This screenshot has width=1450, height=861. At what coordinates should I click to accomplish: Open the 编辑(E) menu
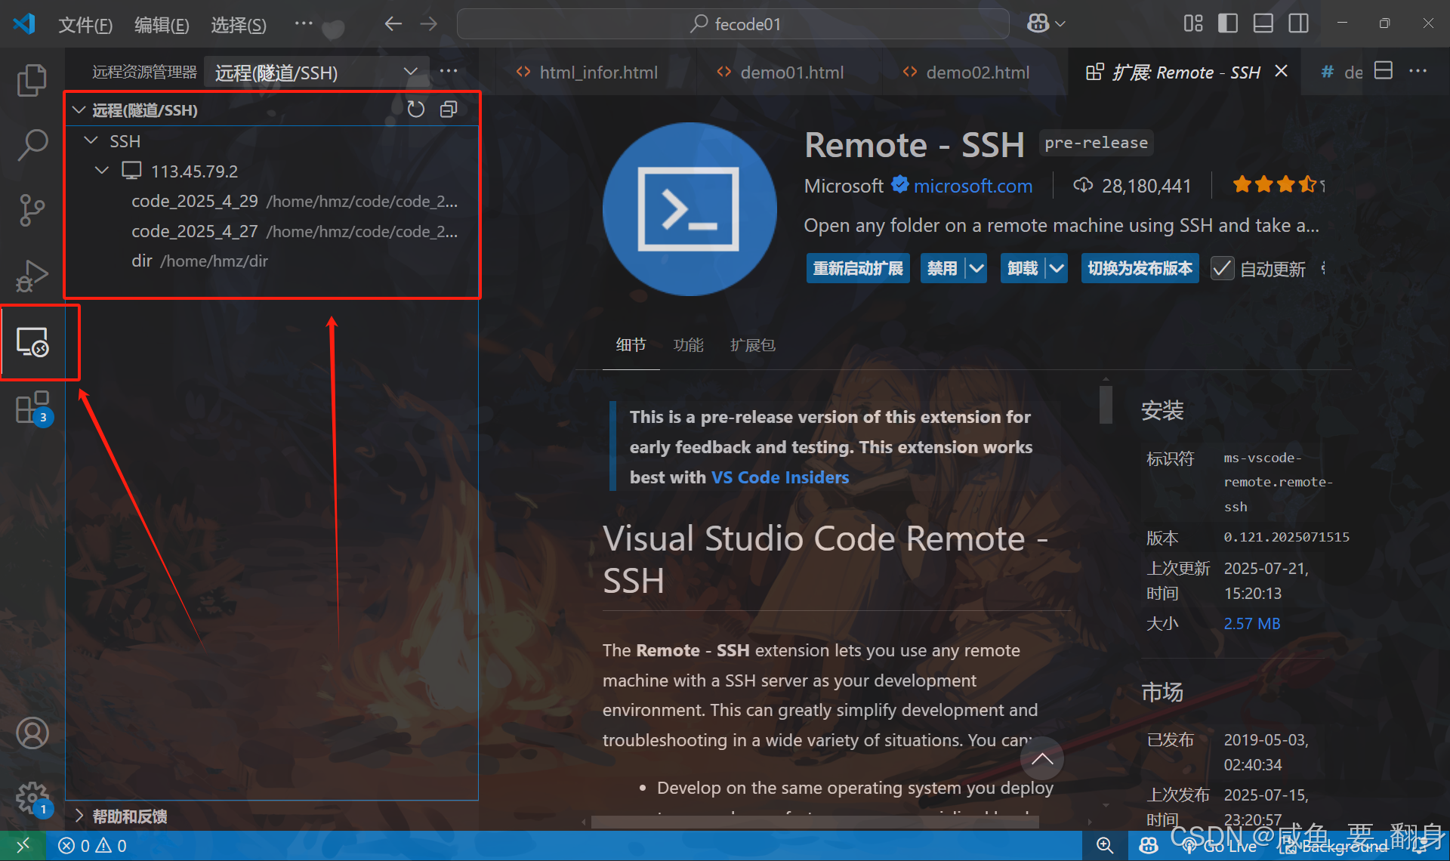162,25
